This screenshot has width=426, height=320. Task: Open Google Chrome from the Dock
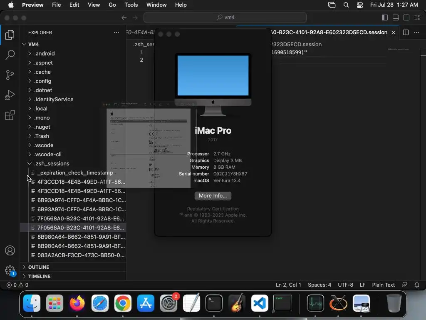123,303
